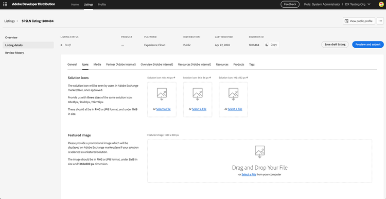
Task: Click the Featured image heading
Action: point(79,135)
